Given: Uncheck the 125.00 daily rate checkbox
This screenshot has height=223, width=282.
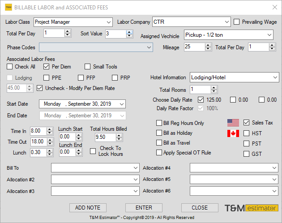Looking at the screenshot, I should (x=201, y=100).
